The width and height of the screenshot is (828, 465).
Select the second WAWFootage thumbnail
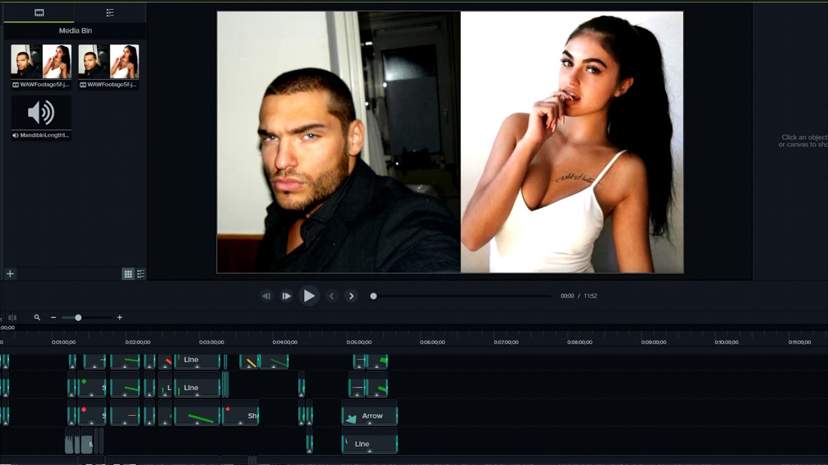coord(109,61)
